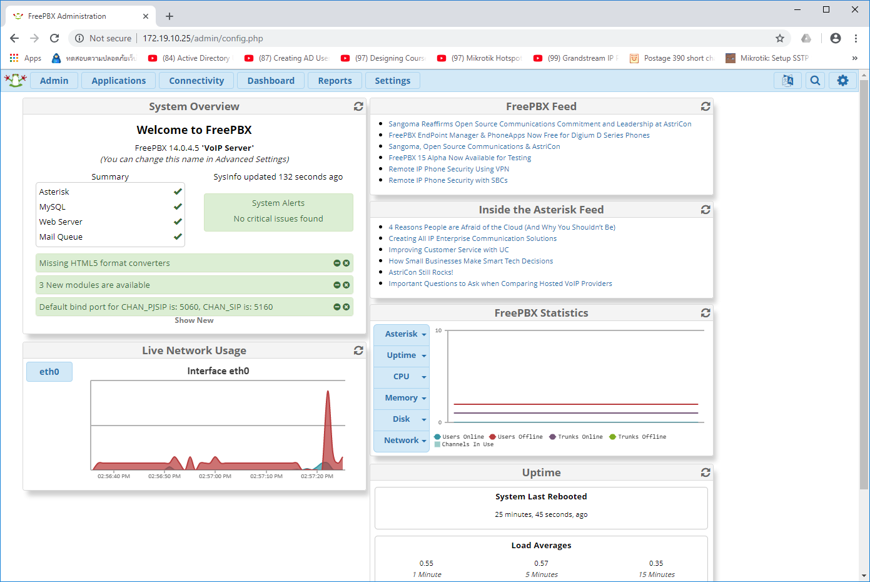The image size is (870, 582).
Task: Click the scrollbar down arrow
Action: pyautogui.click(x=864, y=576)
